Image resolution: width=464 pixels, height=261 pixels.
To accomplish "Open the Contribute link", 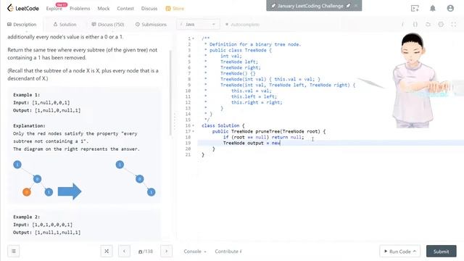I will (x=228, y=252).
